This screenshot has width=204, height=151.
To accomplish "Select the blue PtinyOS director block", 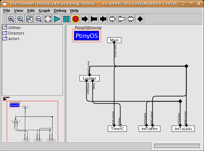I will click(87, 35).
